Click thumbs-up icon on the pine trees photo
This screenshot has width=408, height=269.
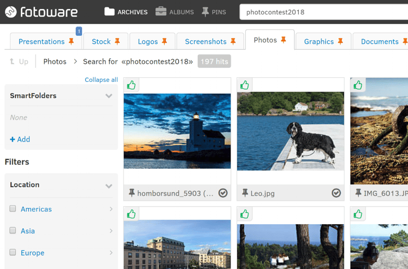pos(245,214)
